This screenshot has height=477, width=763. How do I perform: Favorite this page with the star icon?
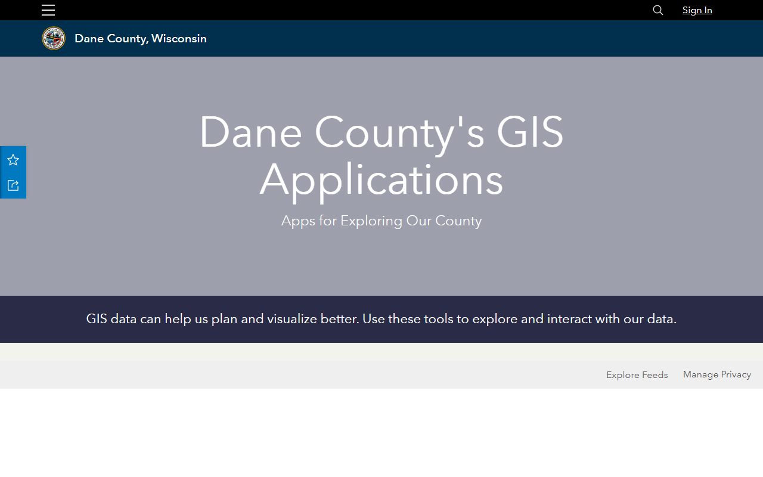pyautogui.click(x=13, y=160)
